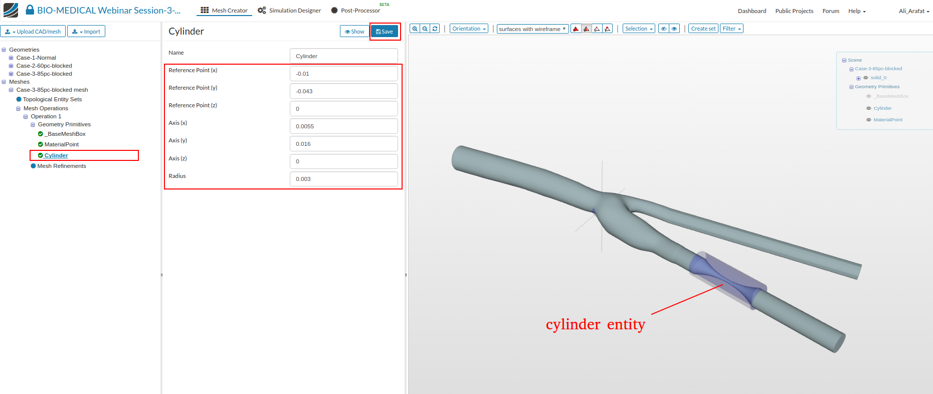This screenshot has width=933, height=394.
Task: Select solid red volume picking mode
Action: click(x=576, y=29)
